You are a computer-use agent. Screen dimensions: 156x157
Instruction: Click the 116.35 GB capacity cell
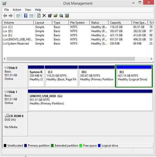[x=116, y=27]
